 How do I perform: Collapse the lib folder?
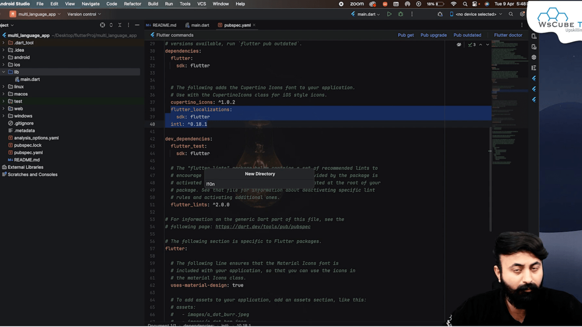4,72
